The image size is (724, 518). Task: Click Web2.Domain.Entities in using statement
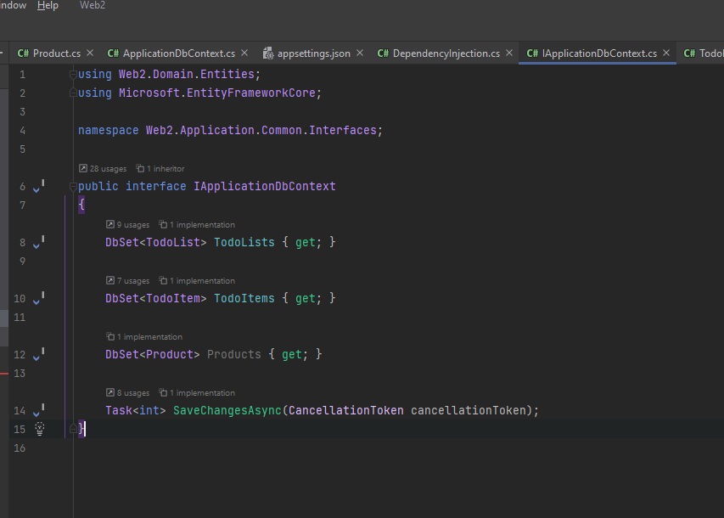point(187,74)
